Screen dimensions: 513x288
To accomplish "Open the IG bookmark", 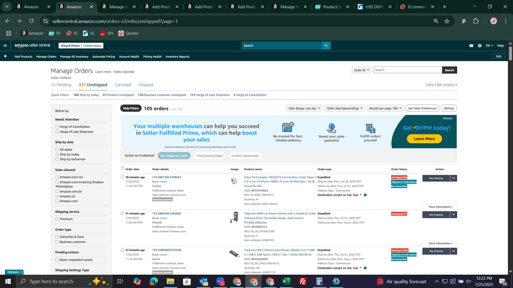I will (x=89, y=33).
